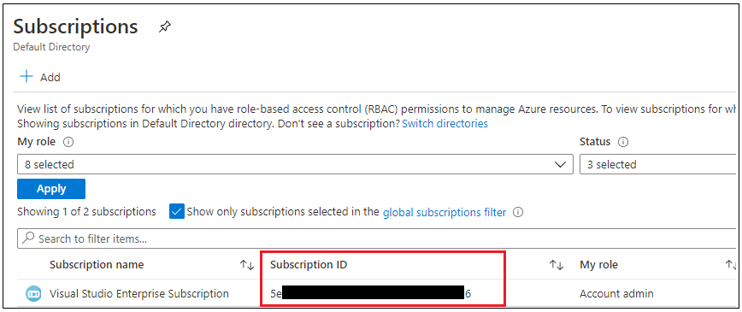Viewport: 742px width, 312px height.
Task: Pin the Subscriptions page with pushpin icon
Action: tap(165, 27)
